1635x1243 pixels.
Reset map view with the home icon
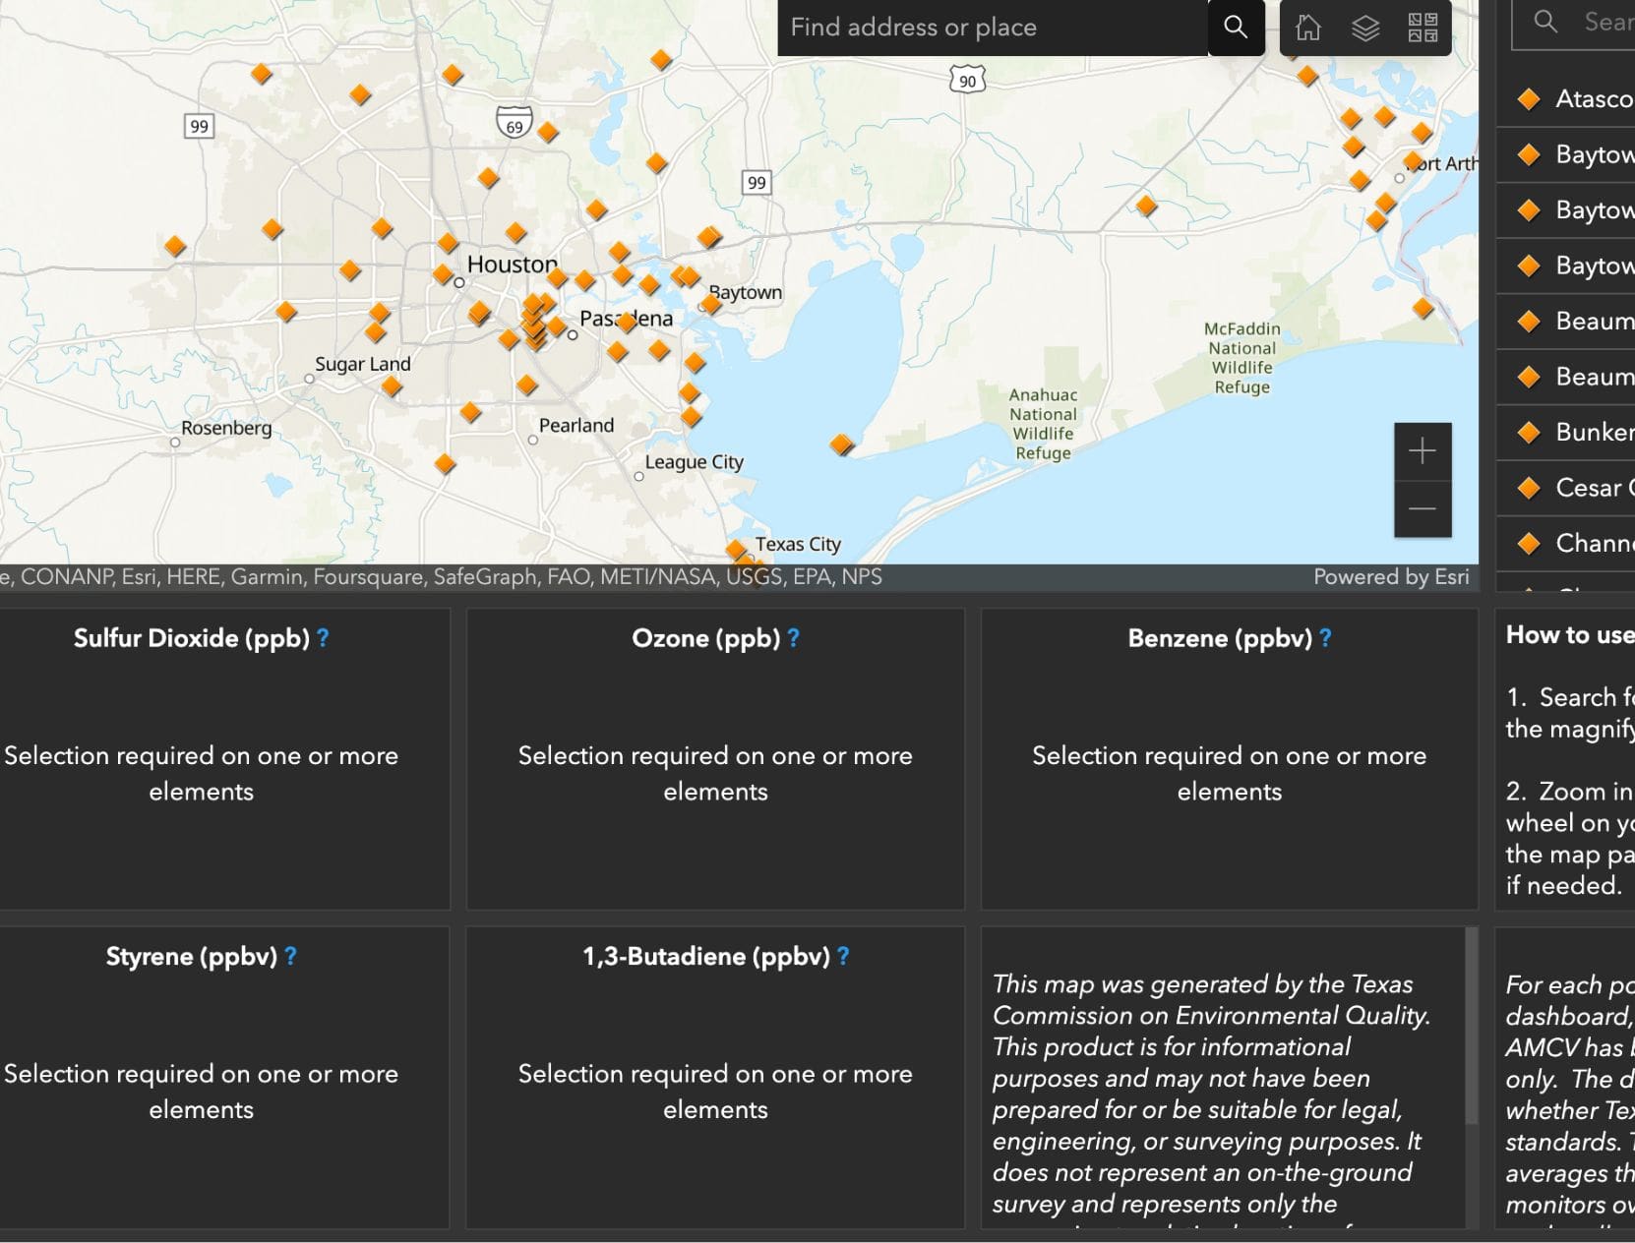tap(1308, 29)
